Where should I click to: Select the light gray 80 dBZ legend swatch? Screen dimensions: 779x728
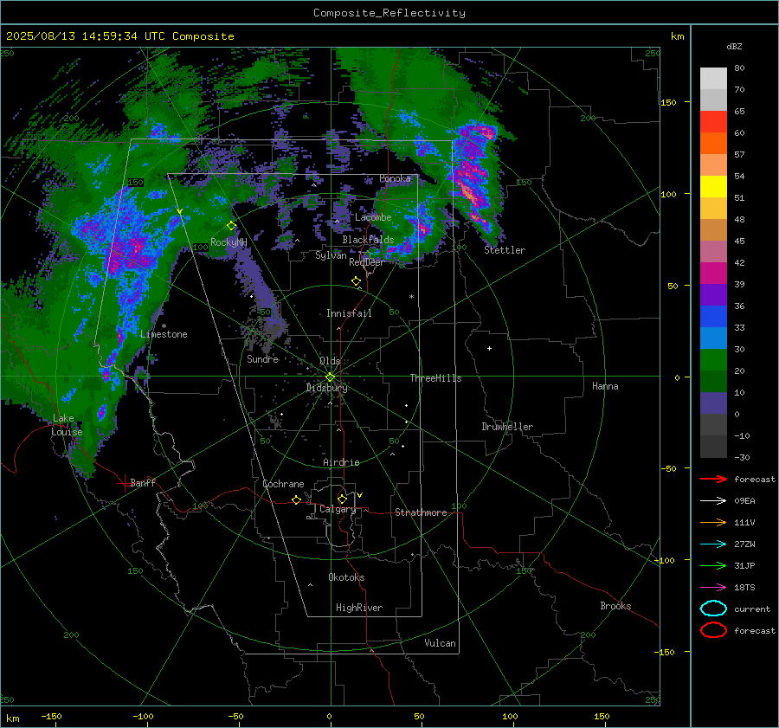coord(713,79)
